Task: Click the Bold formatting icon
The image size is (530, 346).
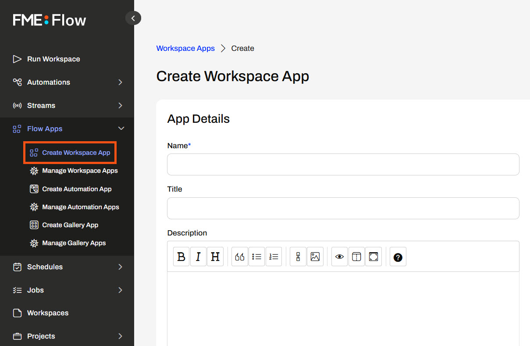Action: point(181,257)
